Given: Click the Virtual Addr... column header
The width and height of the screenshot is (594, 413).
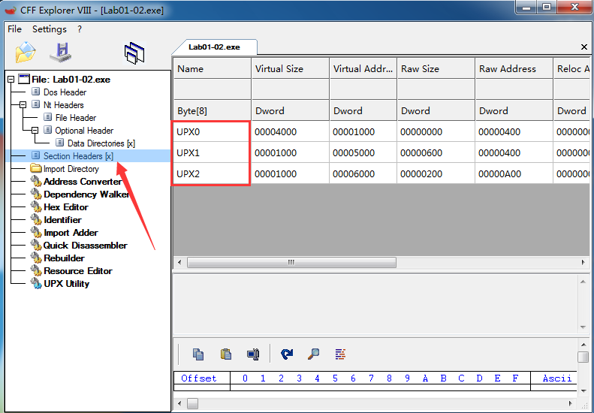Looking at the screenshot, I should tap(363, 68).
